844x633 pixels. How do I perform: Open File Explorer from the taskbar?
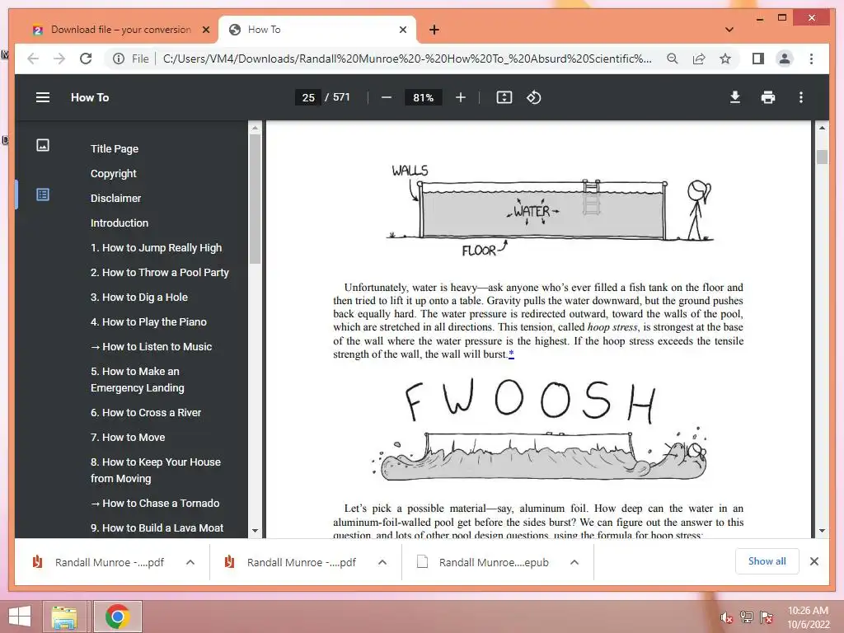tap(64, 617)
